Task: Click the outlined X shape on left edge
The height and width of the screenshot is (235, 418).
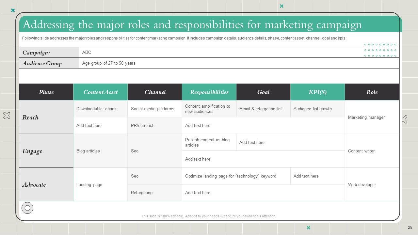Action: click(x=7, y=115)
